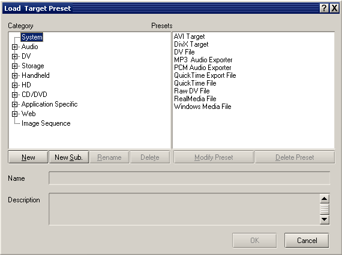
Task: Expand the Web category
Action: point(14,114)
